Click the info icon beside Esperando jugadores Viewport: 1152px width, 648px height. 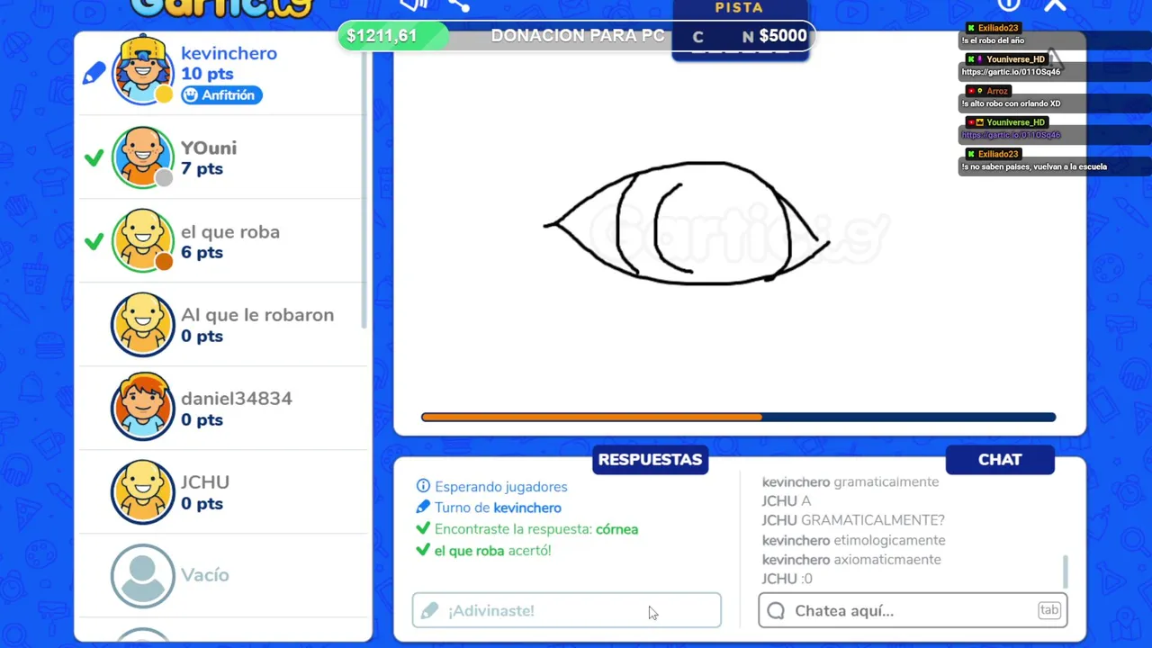click(423, 486)
